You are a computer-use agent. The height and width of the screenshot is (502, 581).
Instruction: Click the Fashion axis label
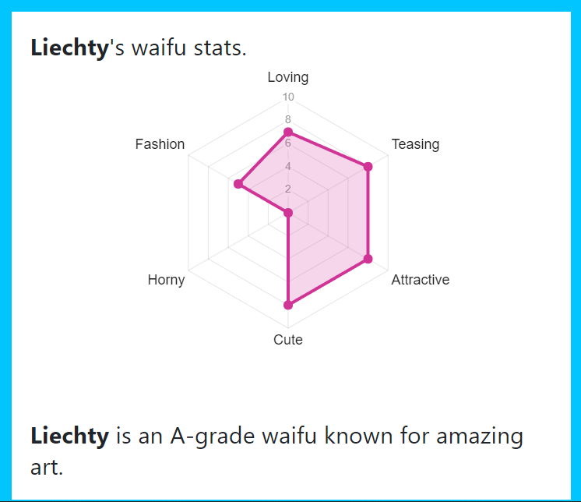click(160, 144)
